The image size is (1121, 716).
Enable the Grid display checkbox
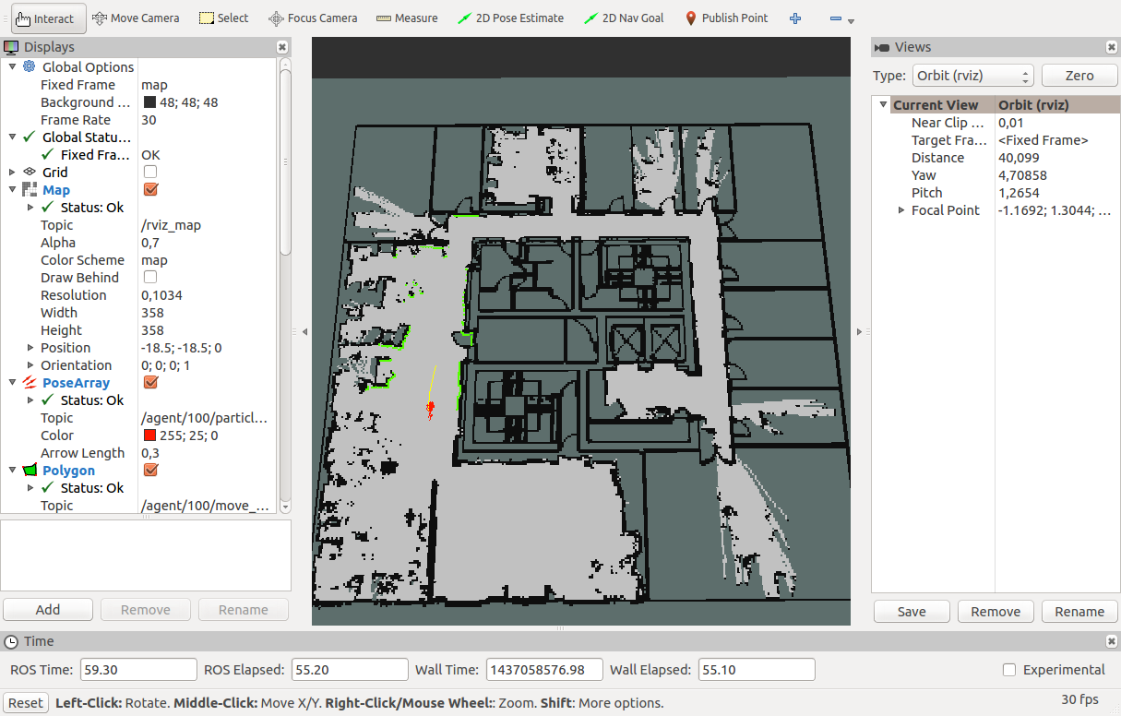coord(150,173)
